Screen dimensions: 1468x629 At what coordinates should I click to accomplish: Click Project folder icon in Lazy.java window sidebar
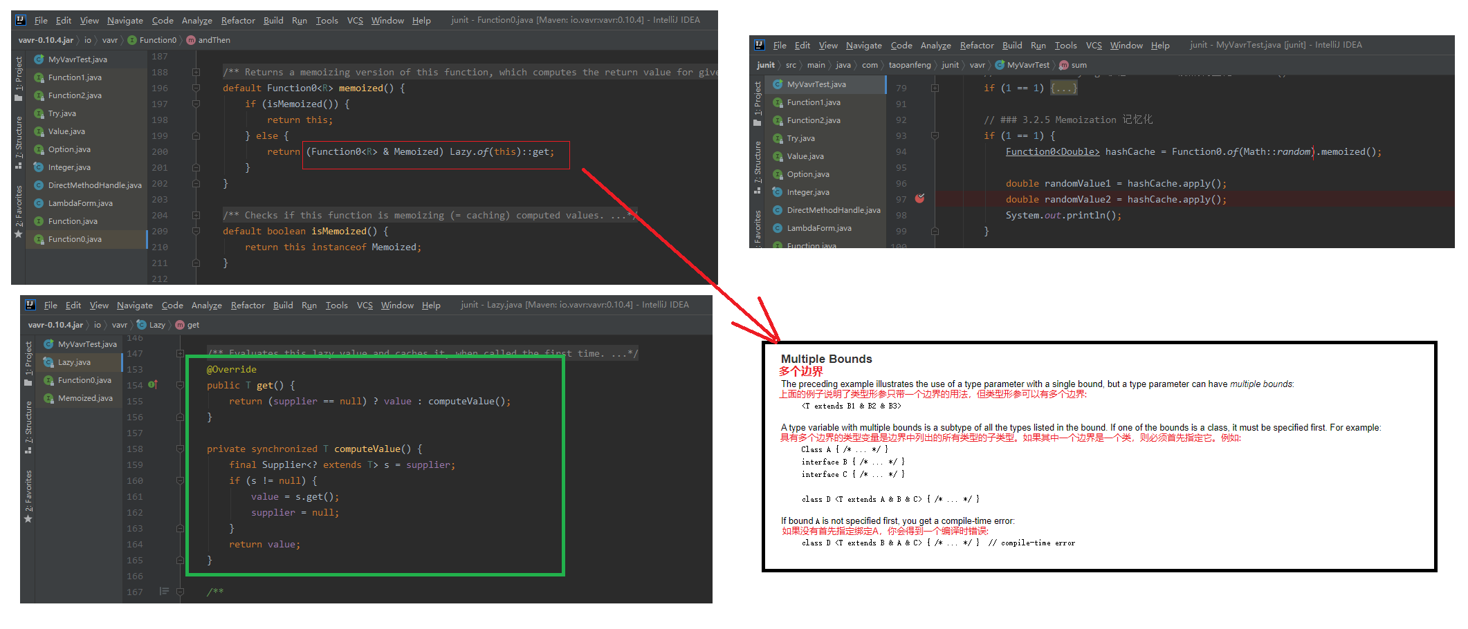tap(28, 382)
